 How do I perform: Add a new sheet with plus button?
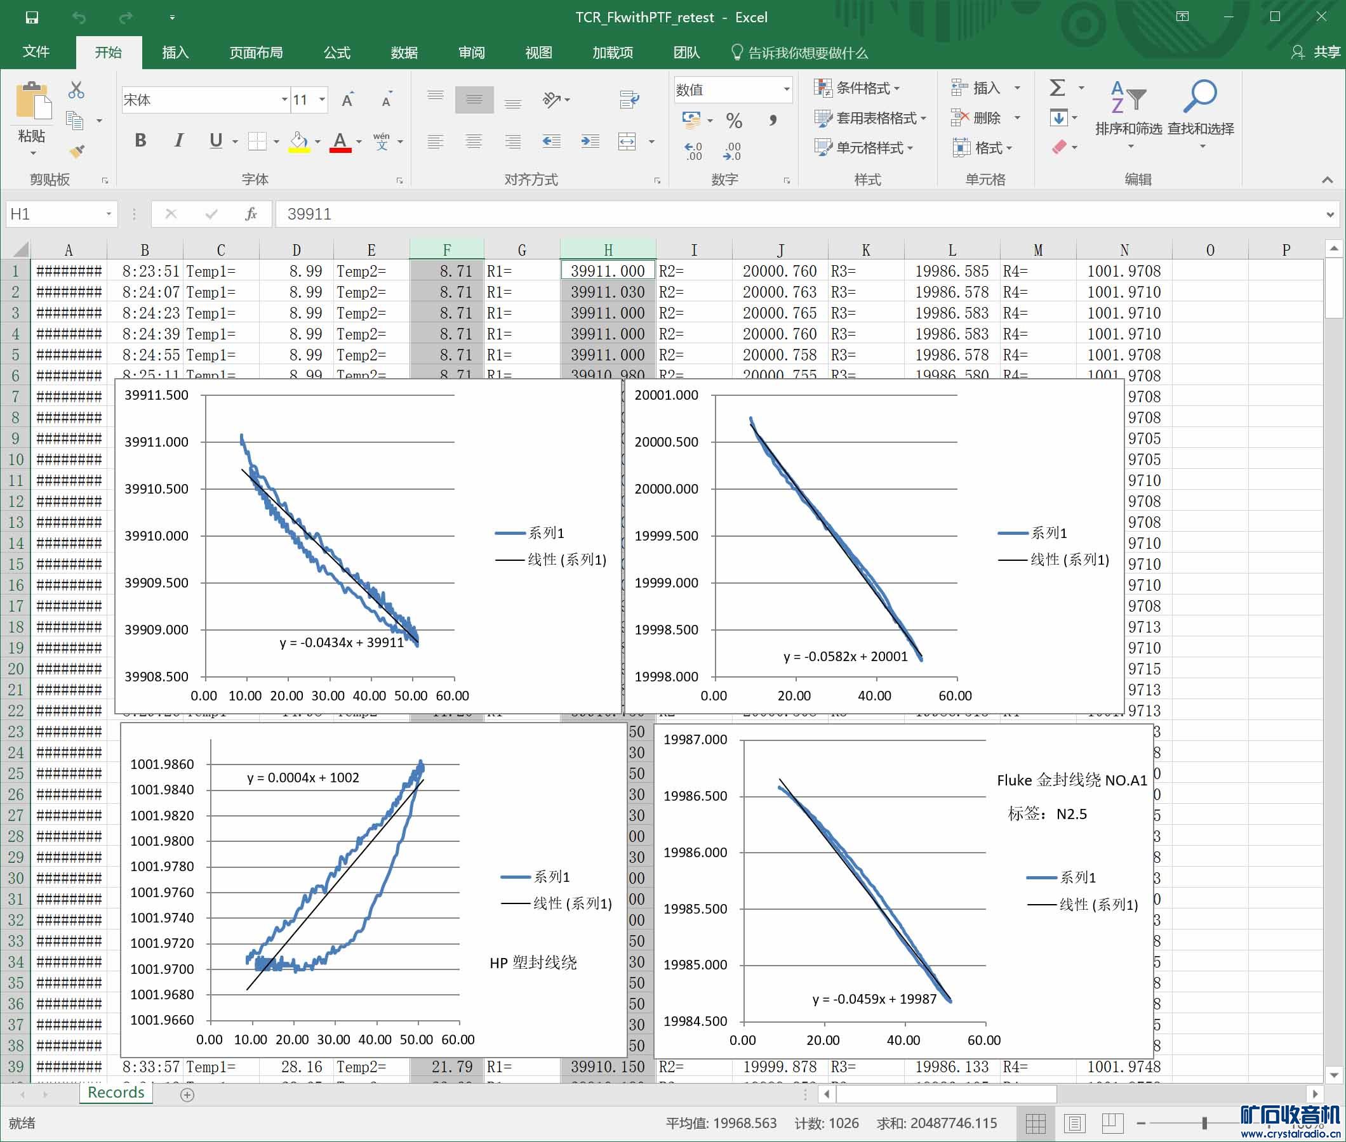click(187, 1095)
